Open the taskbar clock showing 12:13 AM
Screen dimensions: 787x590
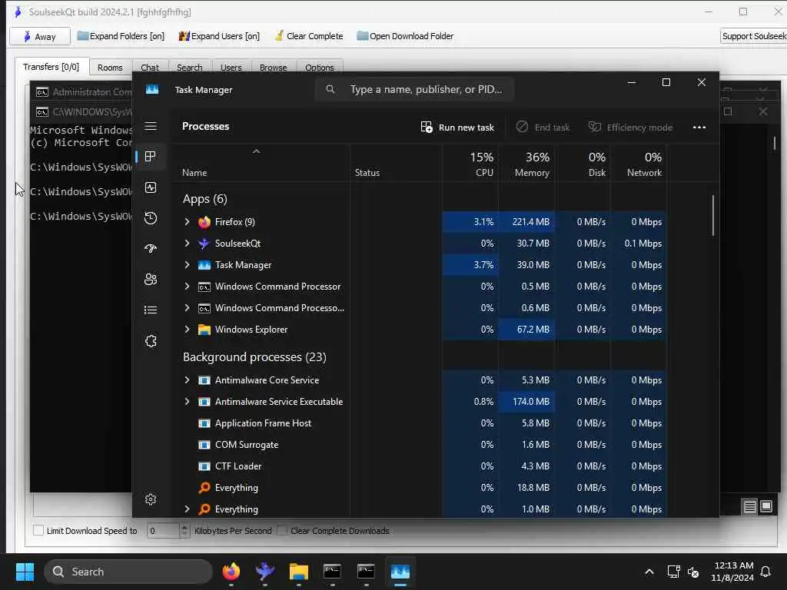[x=732, y=572]
